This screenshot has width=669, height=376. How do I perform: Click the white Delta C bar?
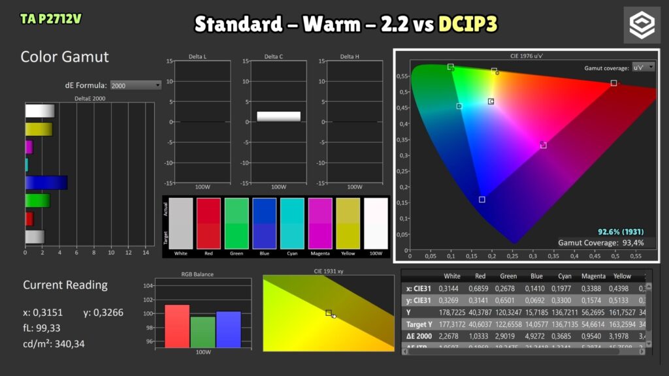point(278,116)
